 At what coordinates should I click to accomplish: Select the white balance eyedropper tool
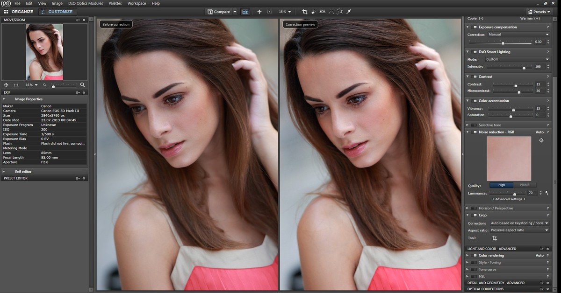point(349,12)
